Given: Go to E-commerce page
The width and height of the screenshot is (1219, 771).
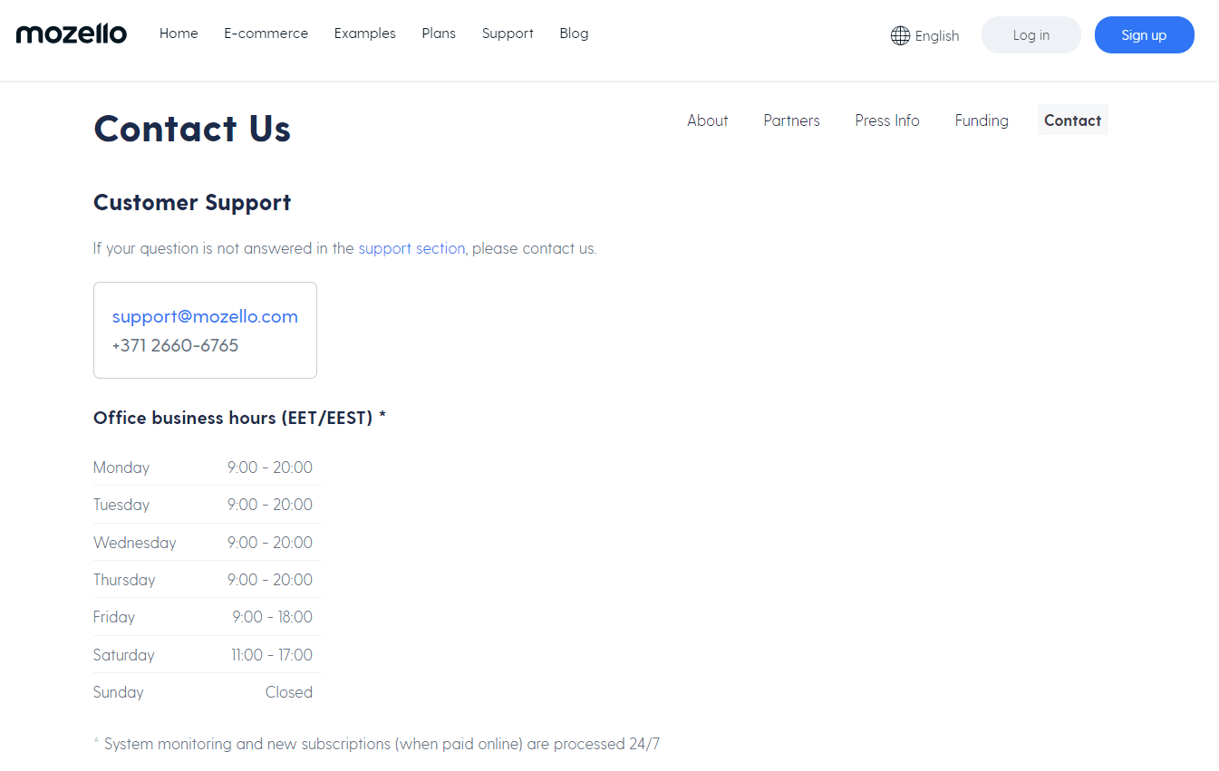Looking at the screenshot, I should [266, 34].
